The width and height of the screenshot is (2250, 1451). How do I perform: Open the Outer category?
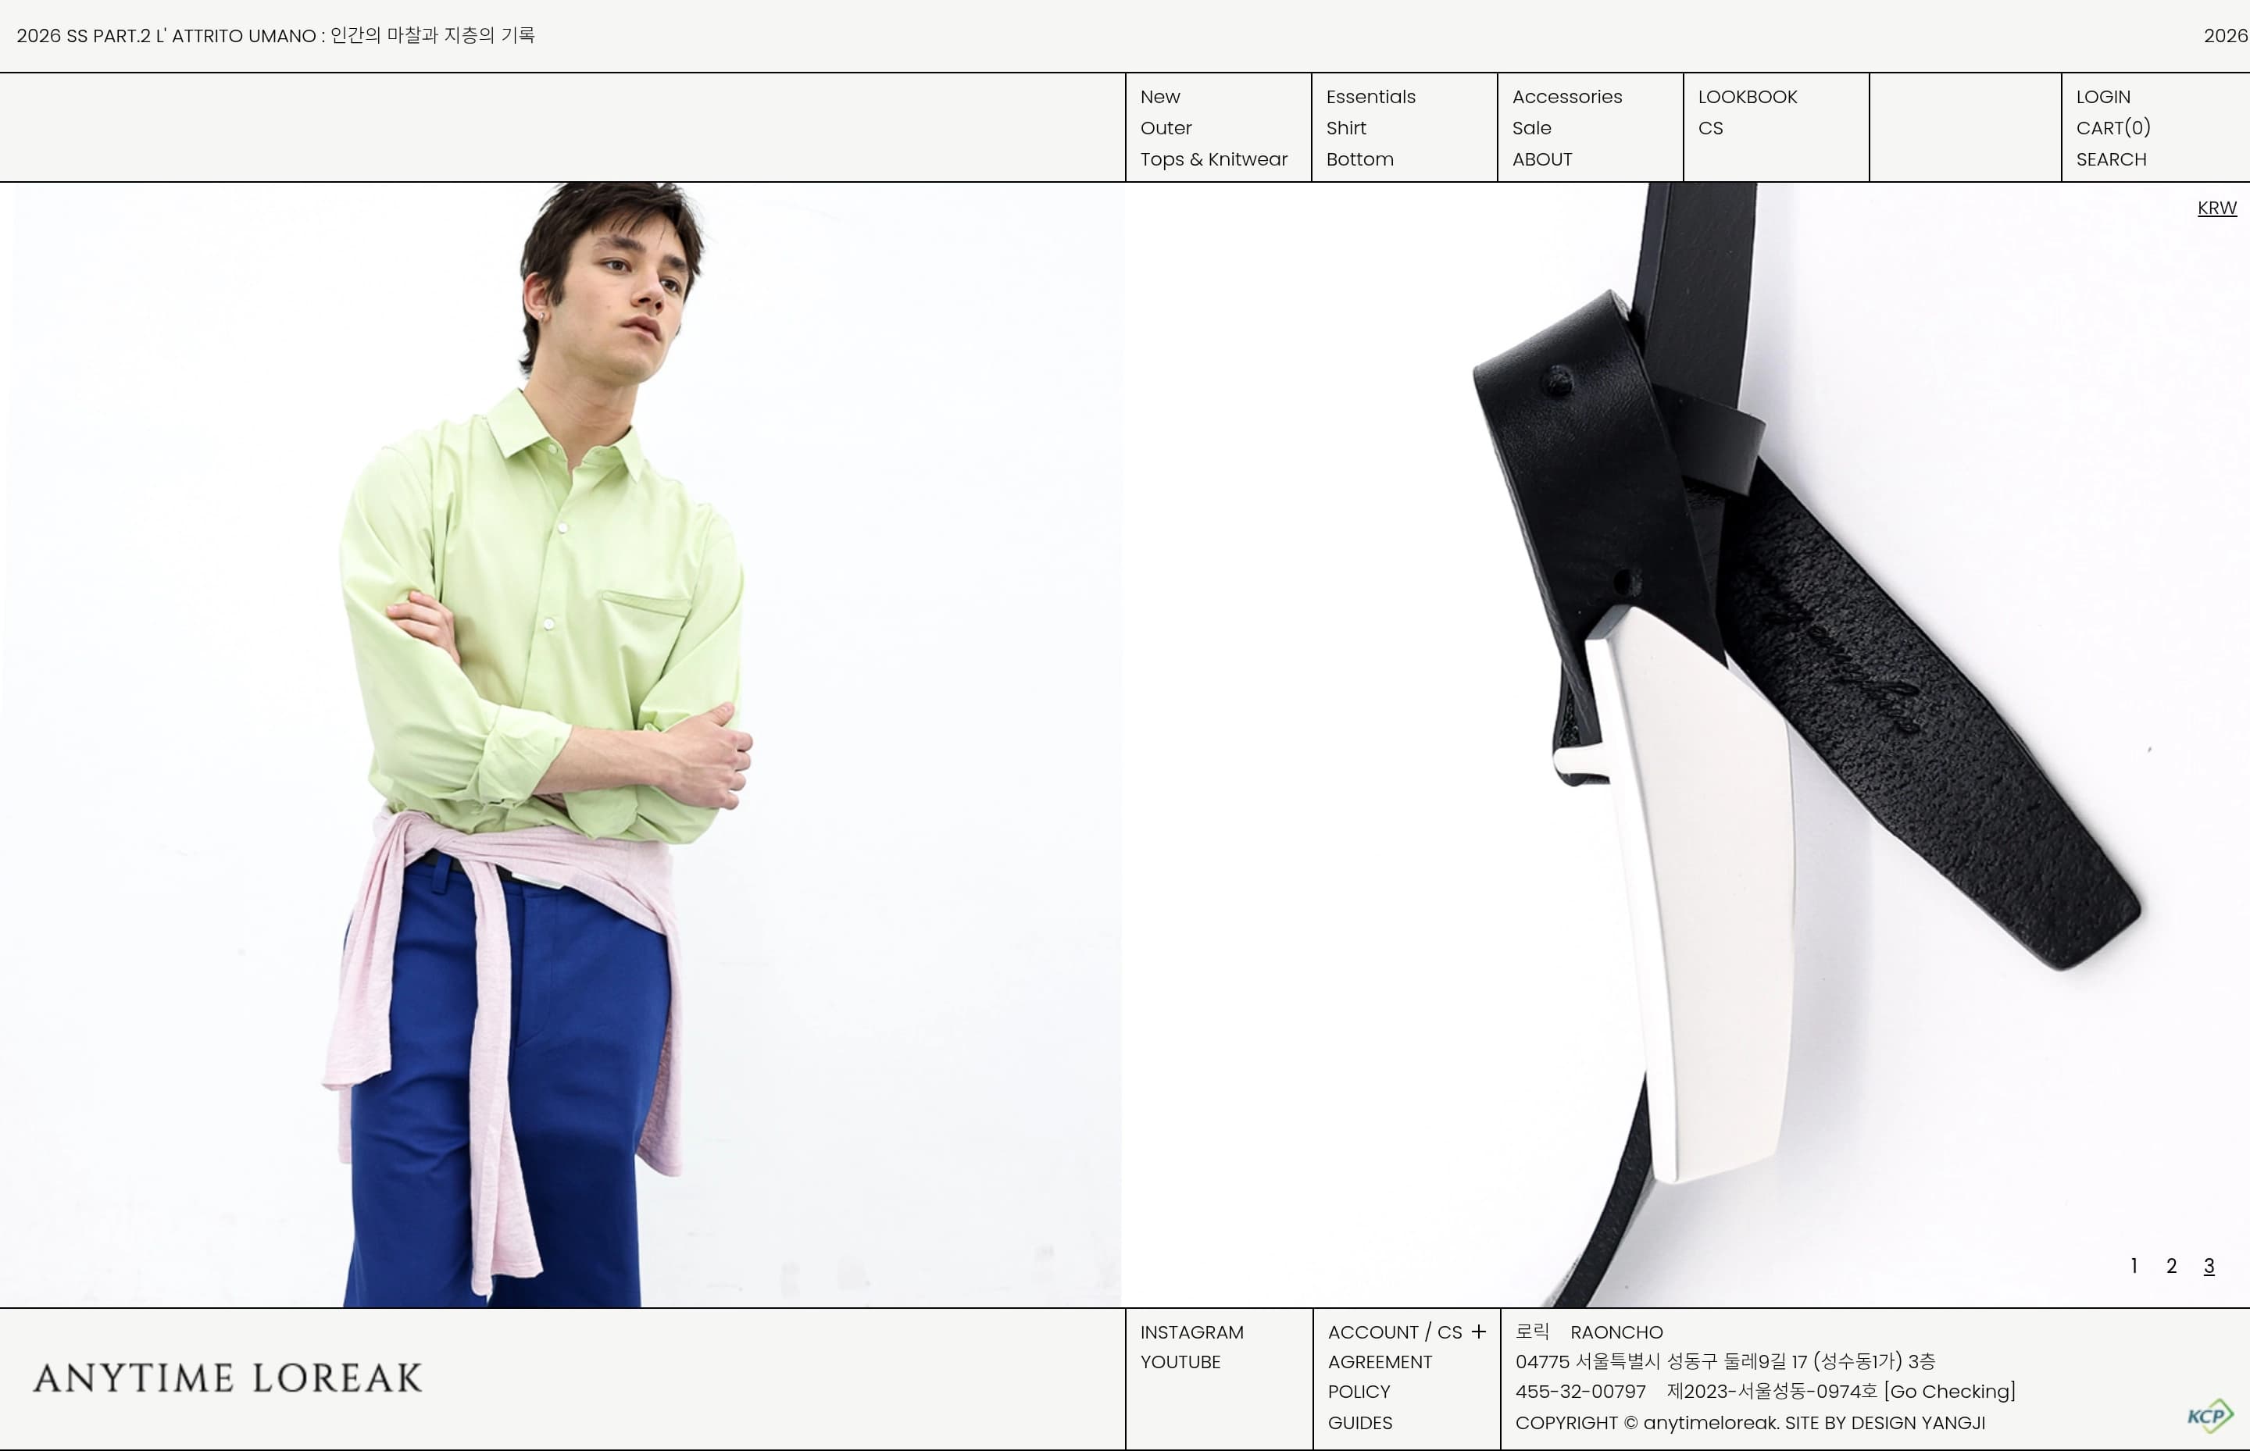tap(1166, 128)
